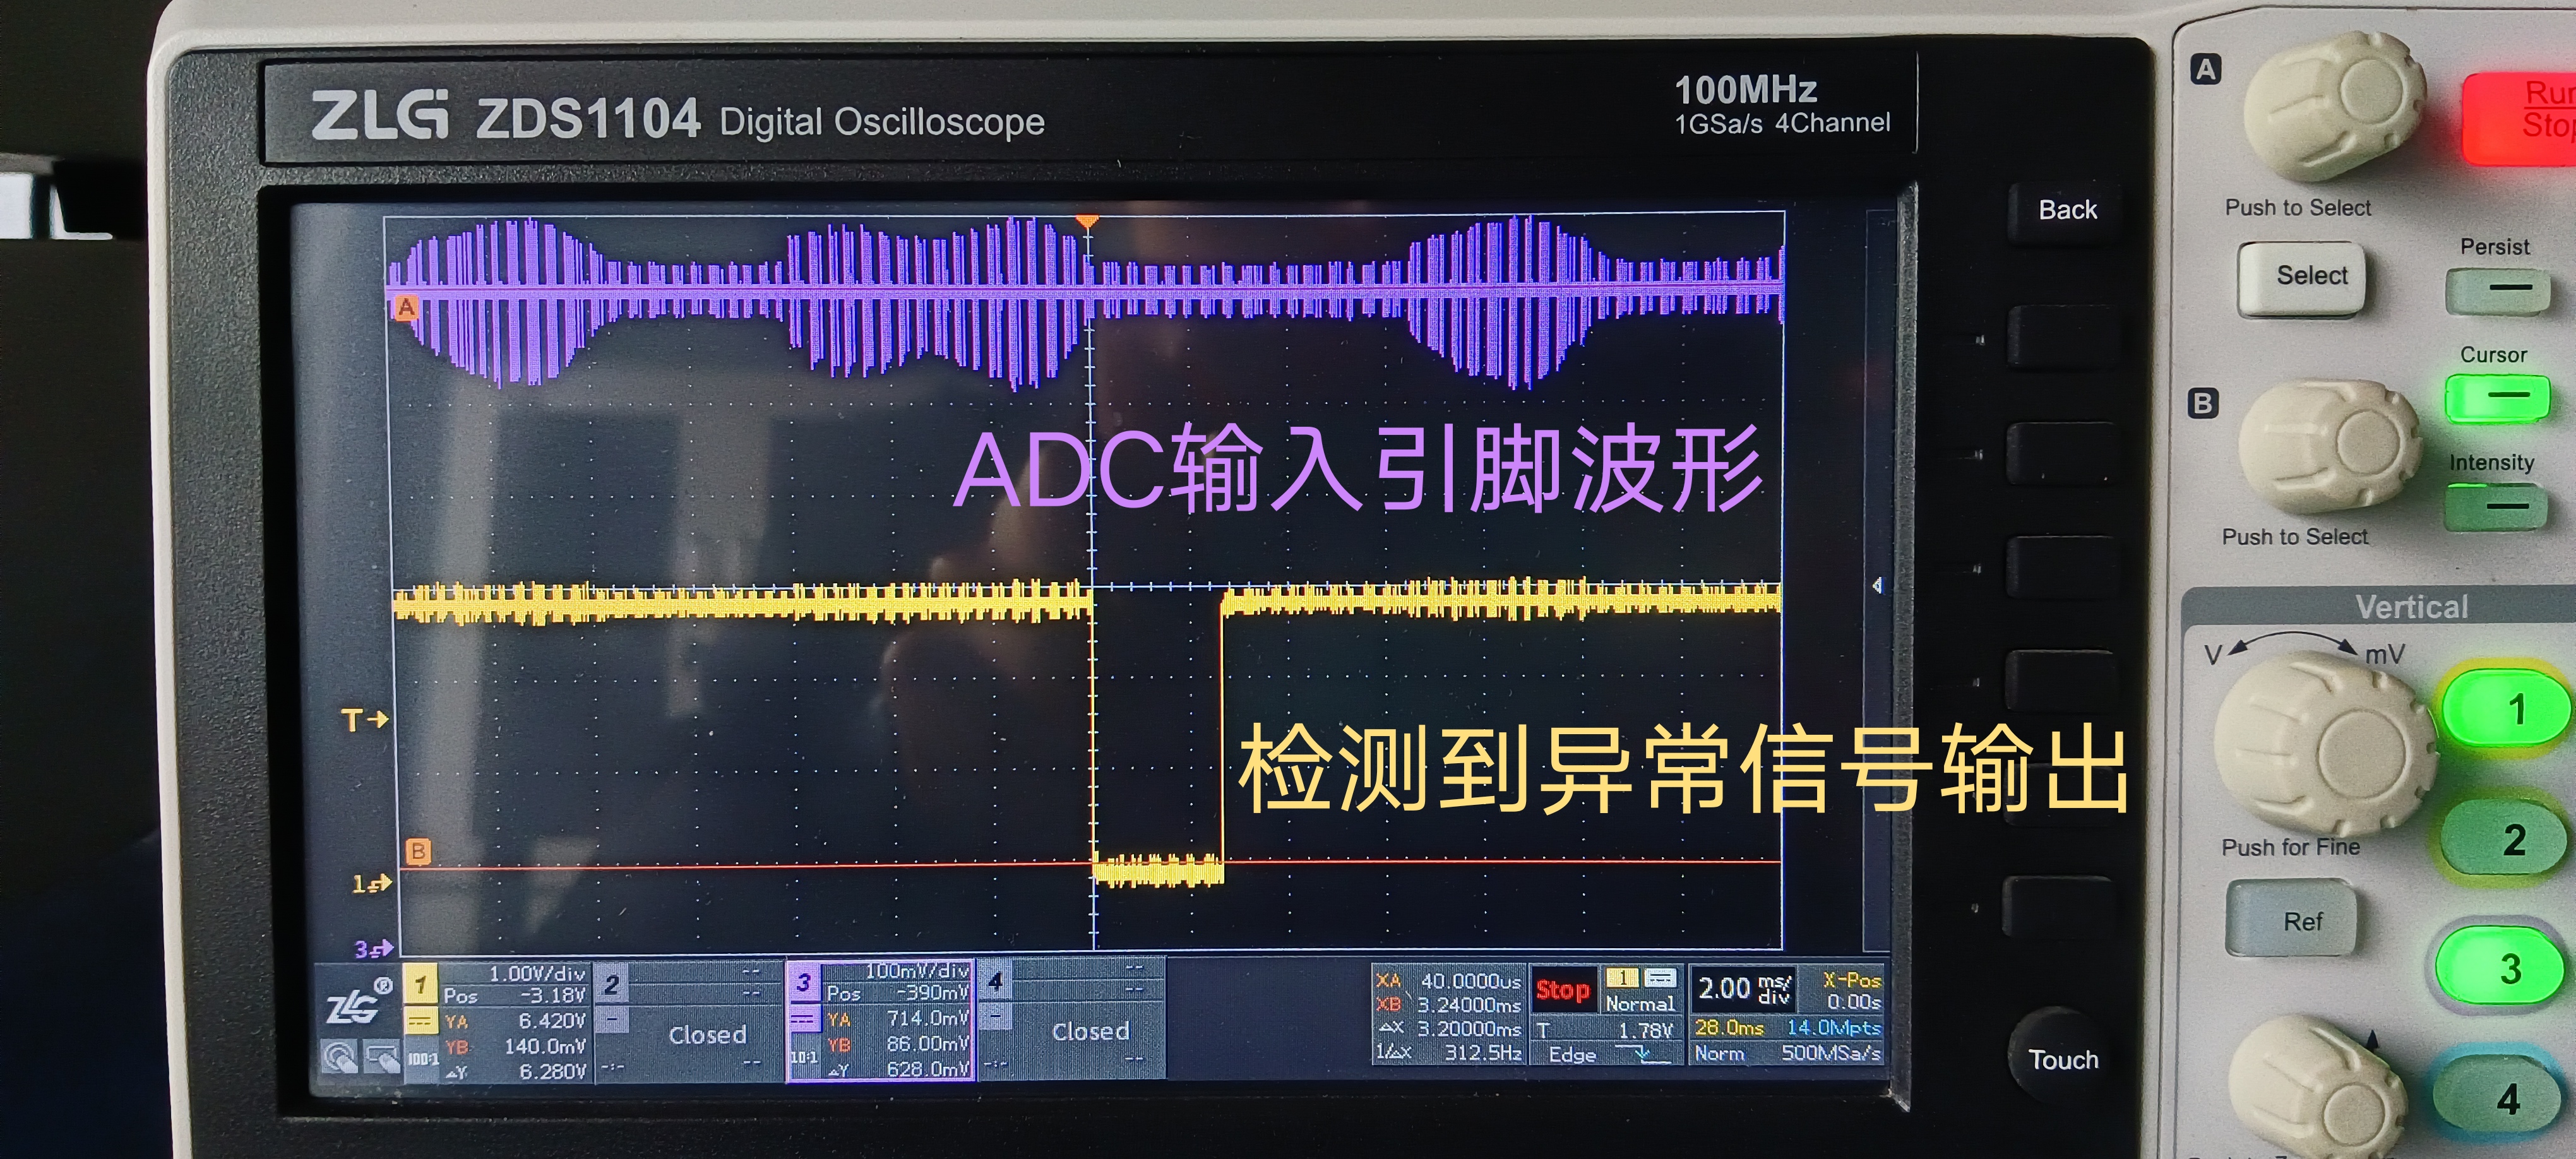Tap the X-Pos 0.00s readout
The height and width of the screenshot is (1159, 2576).
coord(1851,991)
